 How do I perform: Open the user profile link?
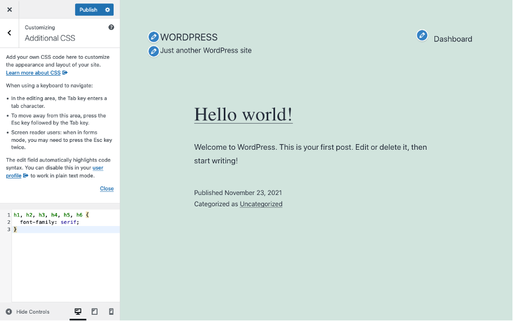55,171
